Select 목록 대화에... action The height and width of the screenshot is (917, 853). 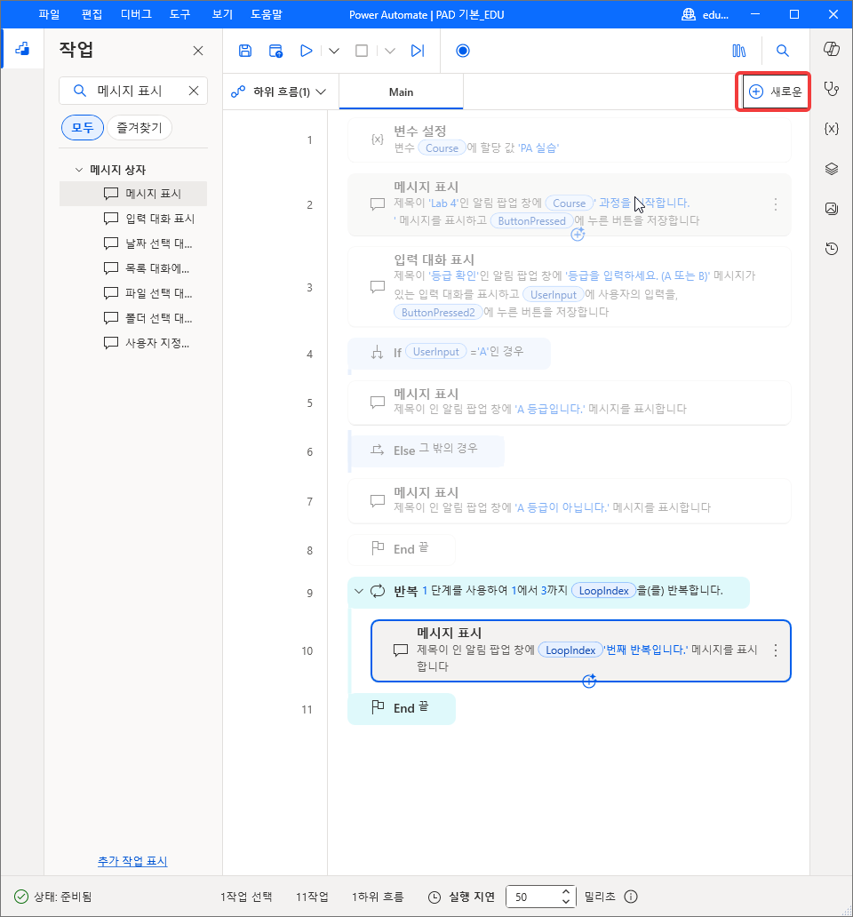[133, 268]
